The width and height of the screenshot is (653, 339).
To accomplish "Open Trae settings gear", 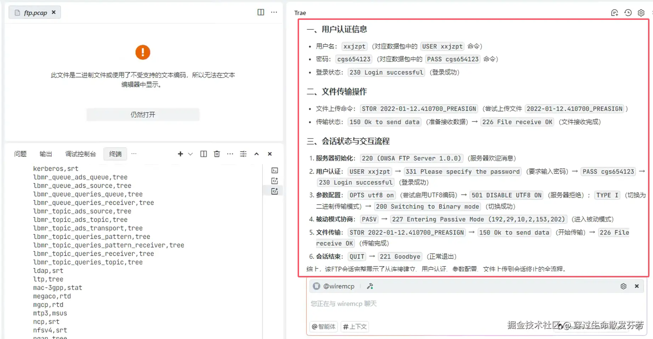I will click(x=641, y=12).
